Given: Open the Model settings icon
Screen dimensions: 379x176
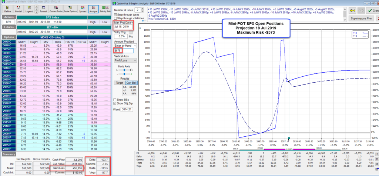Looking at the screenshot, I should 19,9.
